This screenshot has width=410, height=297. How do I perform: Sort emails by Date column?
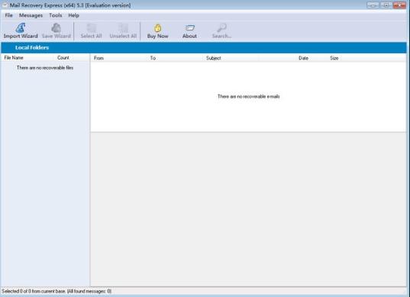(303, 58)
